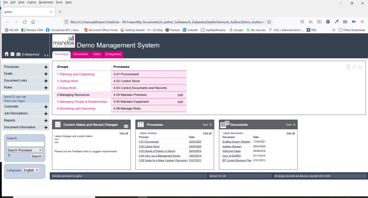
Task: Expand the Drafts sidebar section
Action: (46, 74)
